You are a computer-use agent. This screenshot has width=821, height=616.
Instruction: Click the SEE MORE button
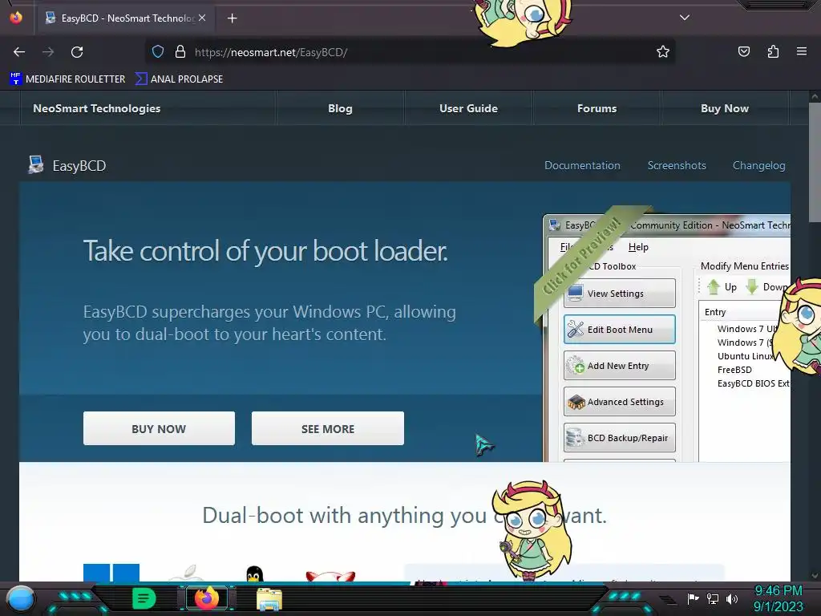pos(328,428)
